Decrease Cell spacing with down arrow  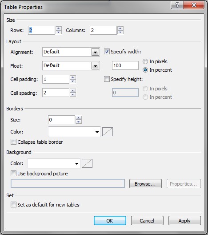[x=73, y=94]
